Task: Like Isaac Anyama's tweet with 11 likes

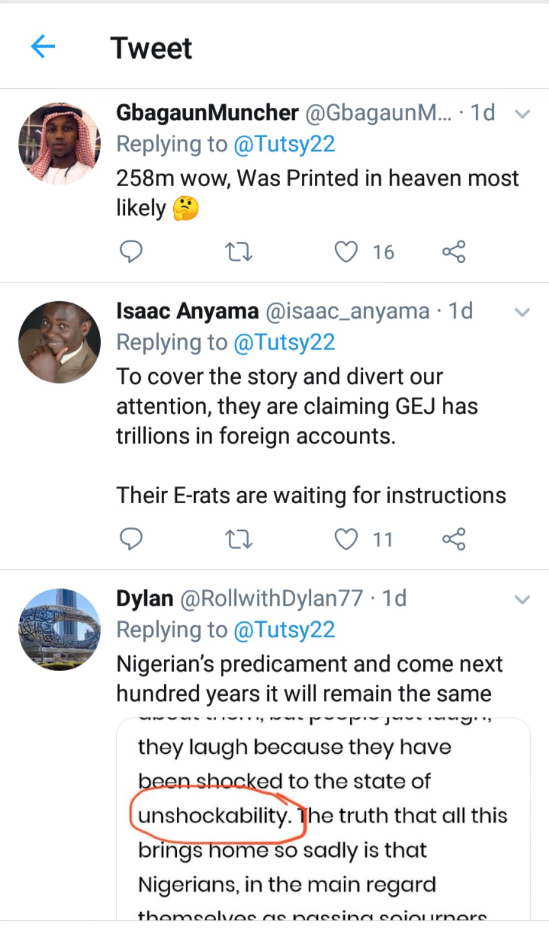Action: point(346,539)
